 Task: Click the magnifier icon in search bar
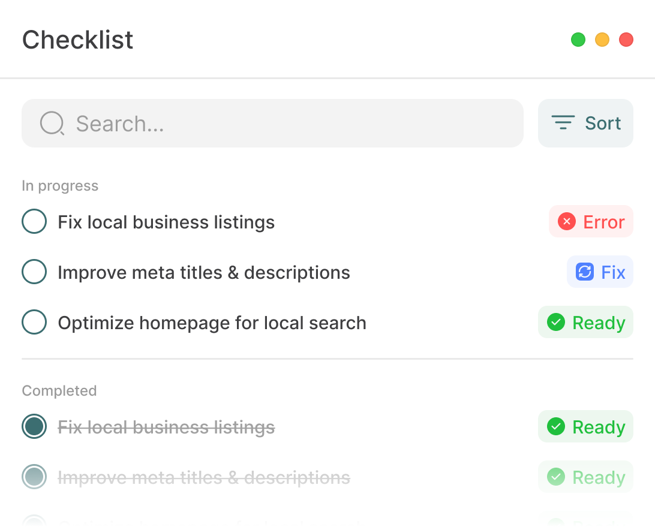[x=52, y=124]
